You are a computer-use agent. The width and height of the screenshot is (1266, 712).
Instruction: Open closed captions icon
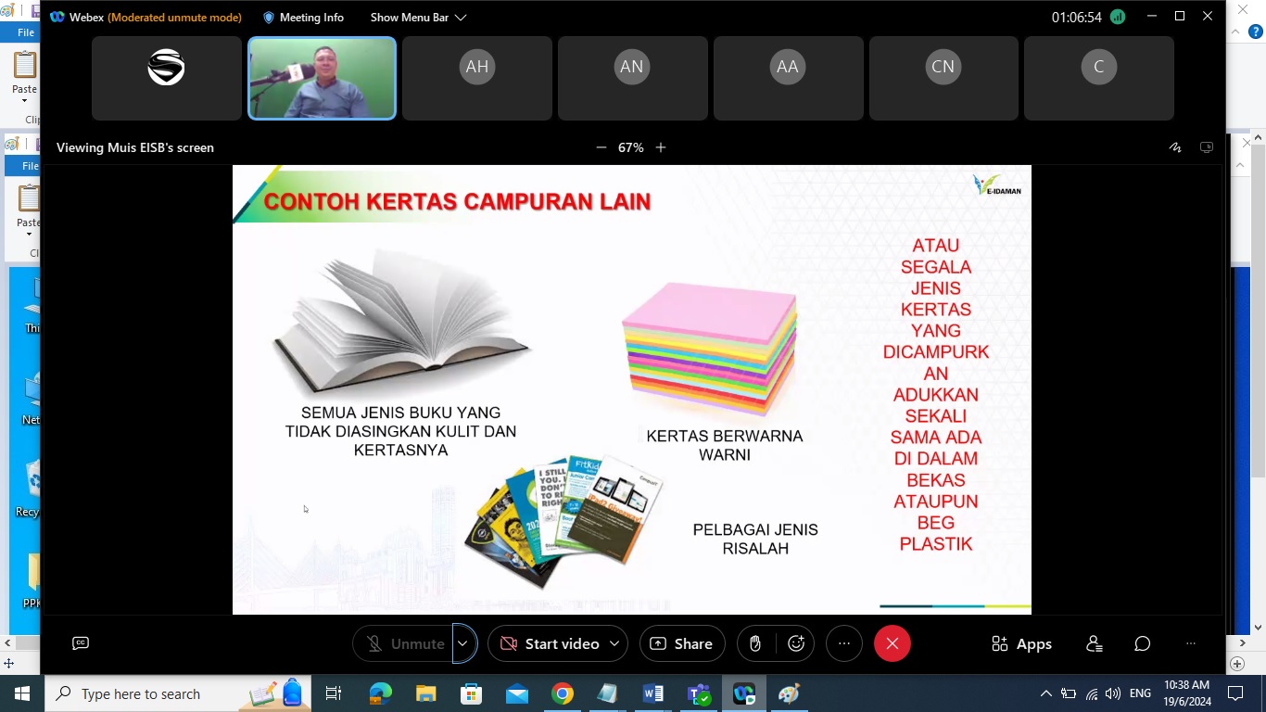tap(81, 643)
